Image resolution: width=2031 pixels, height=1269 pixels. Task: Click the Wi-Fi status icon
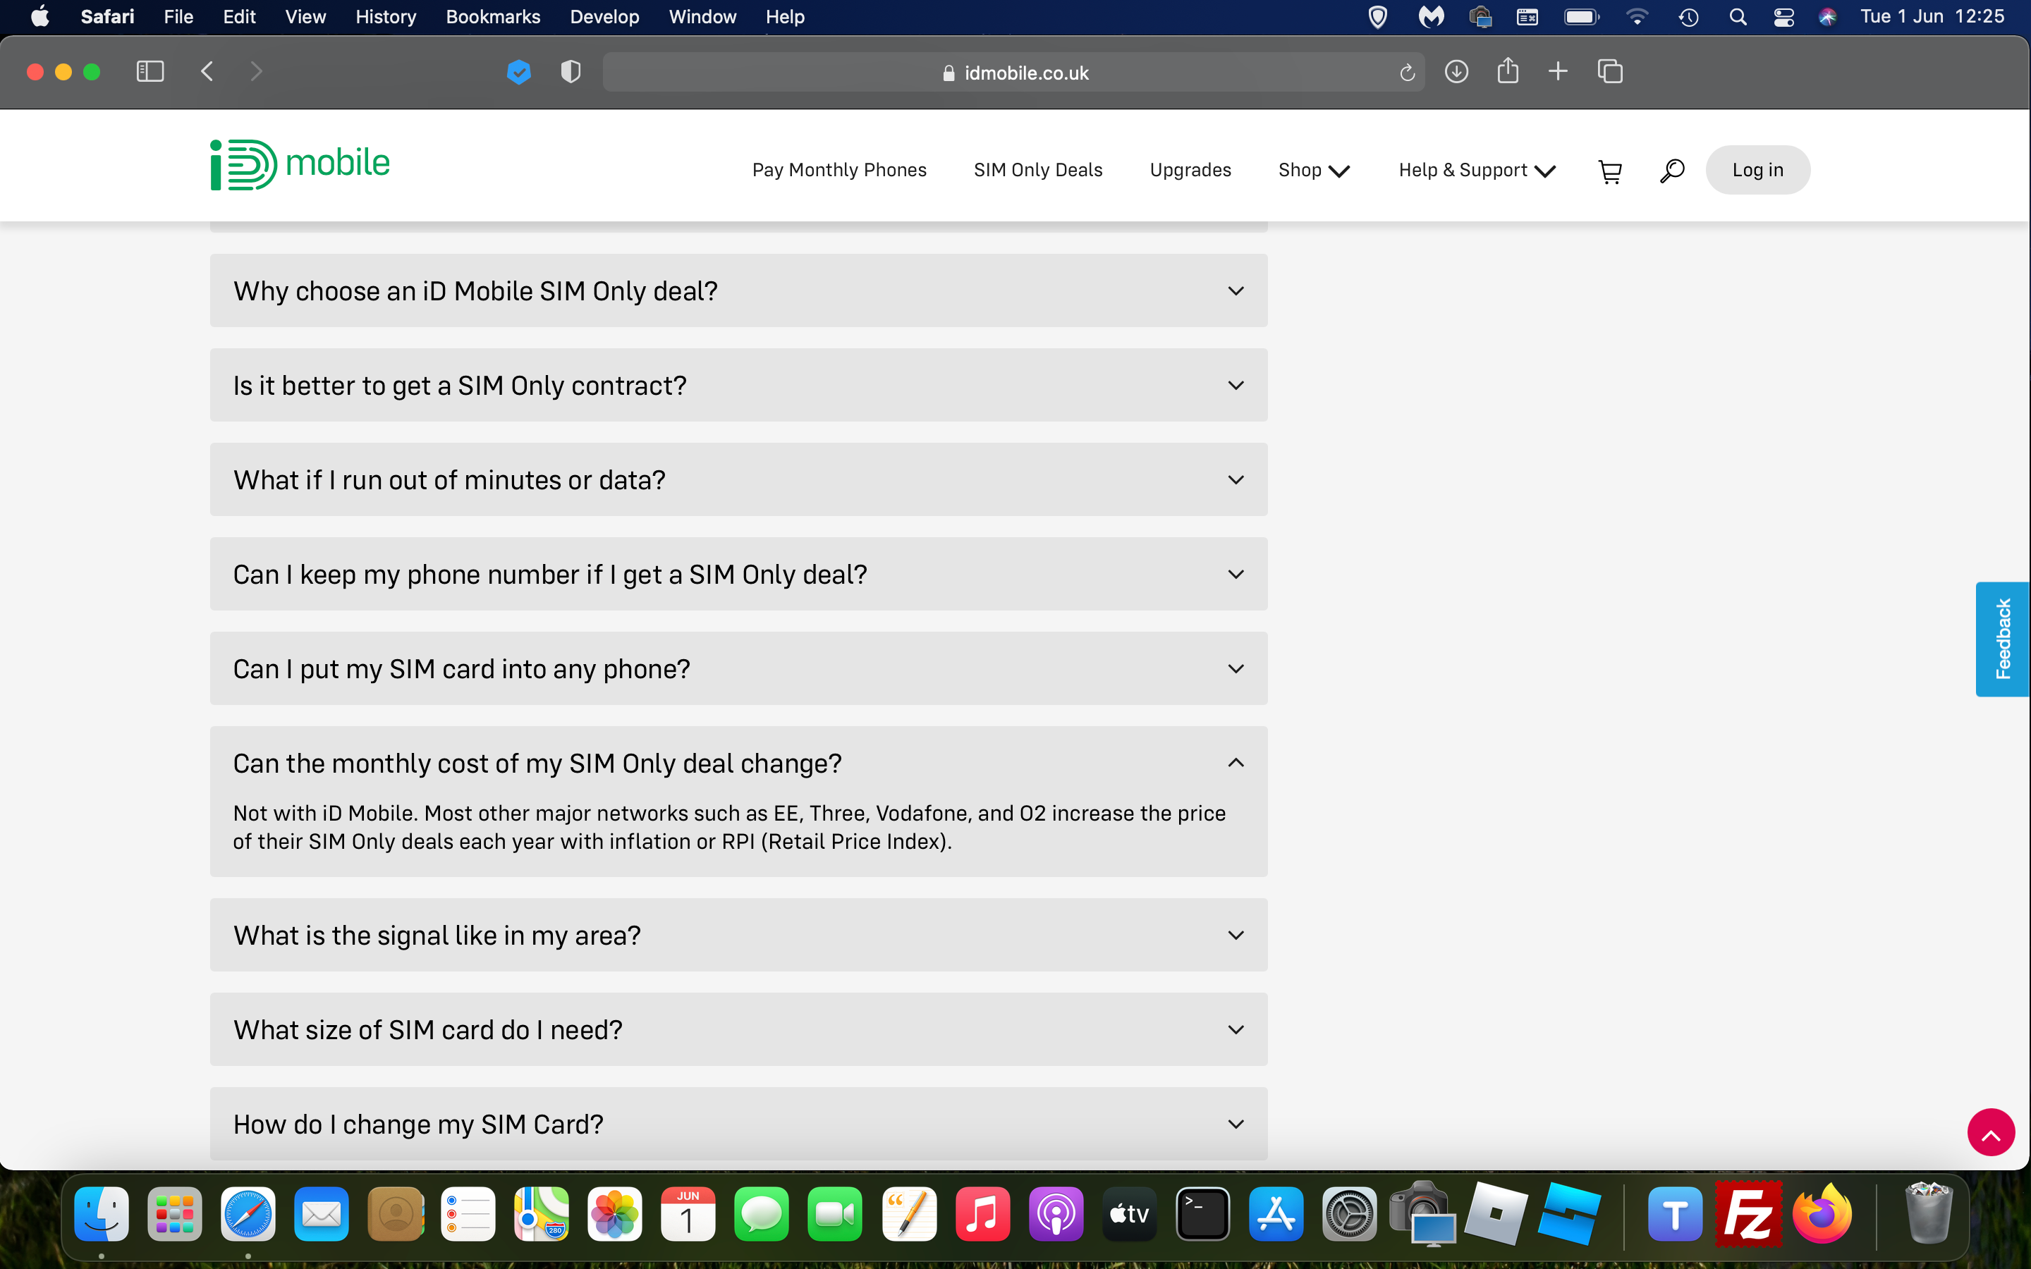1637,17
